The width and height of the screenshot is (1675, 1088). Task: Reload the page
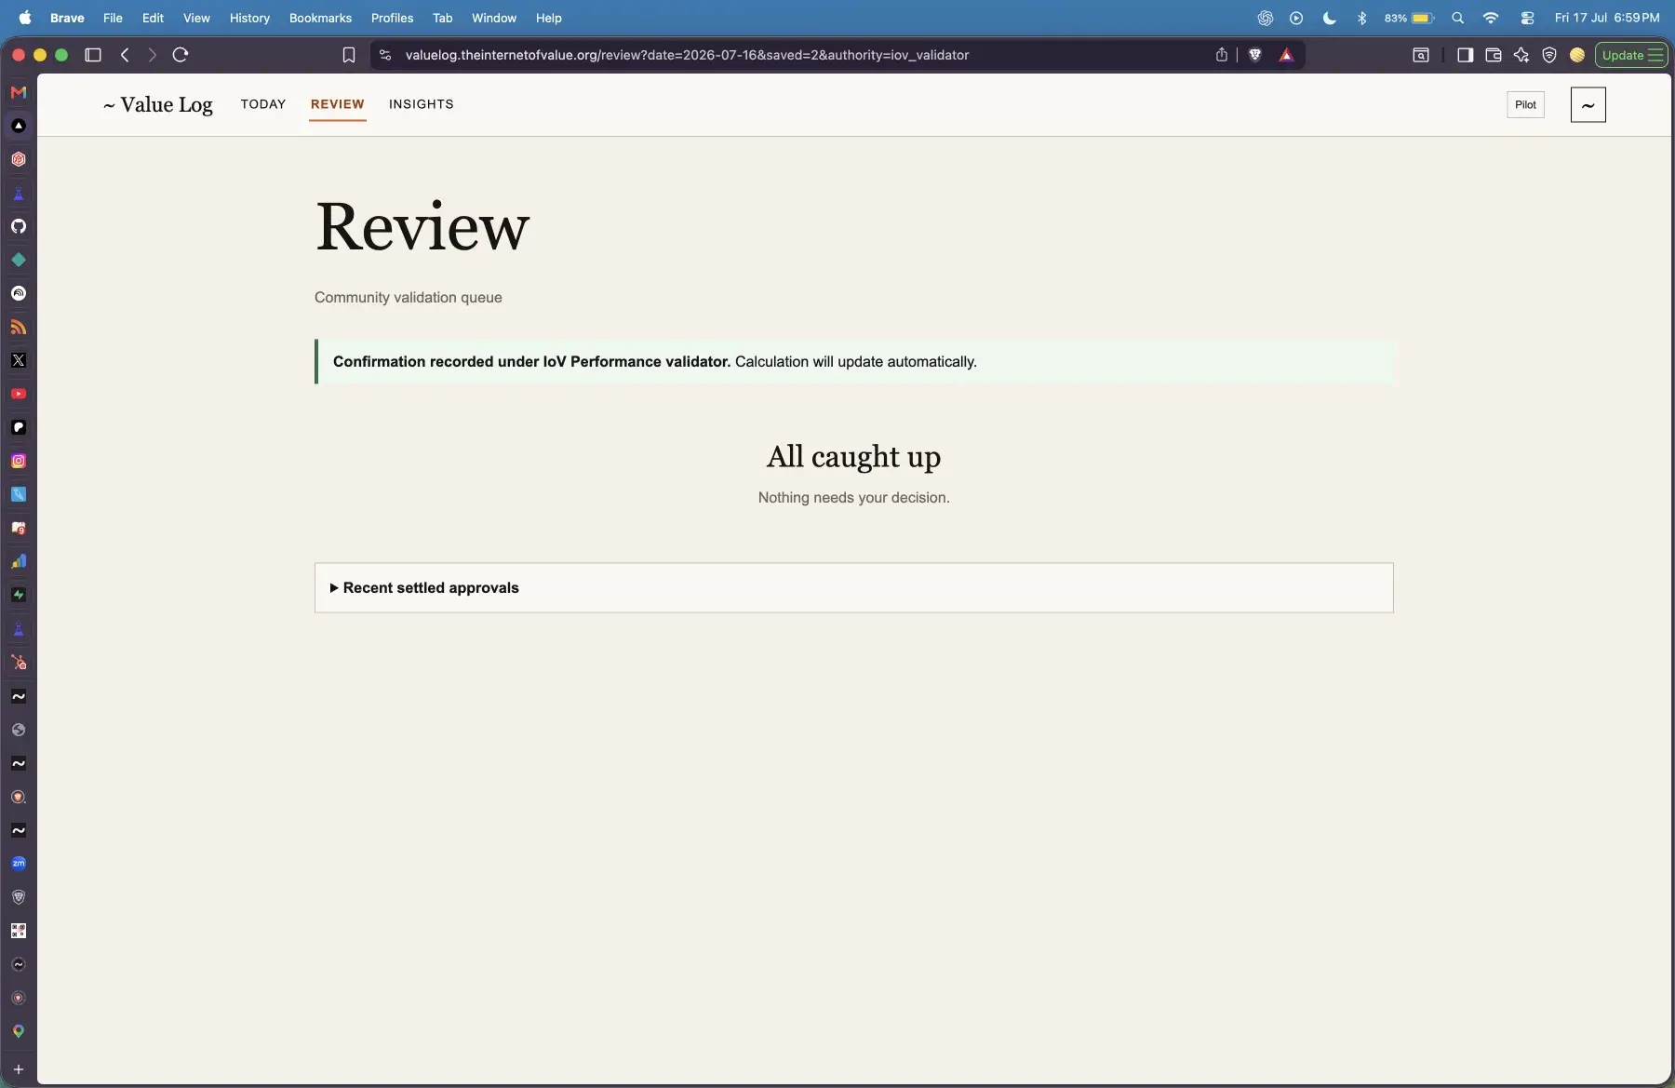181,55
